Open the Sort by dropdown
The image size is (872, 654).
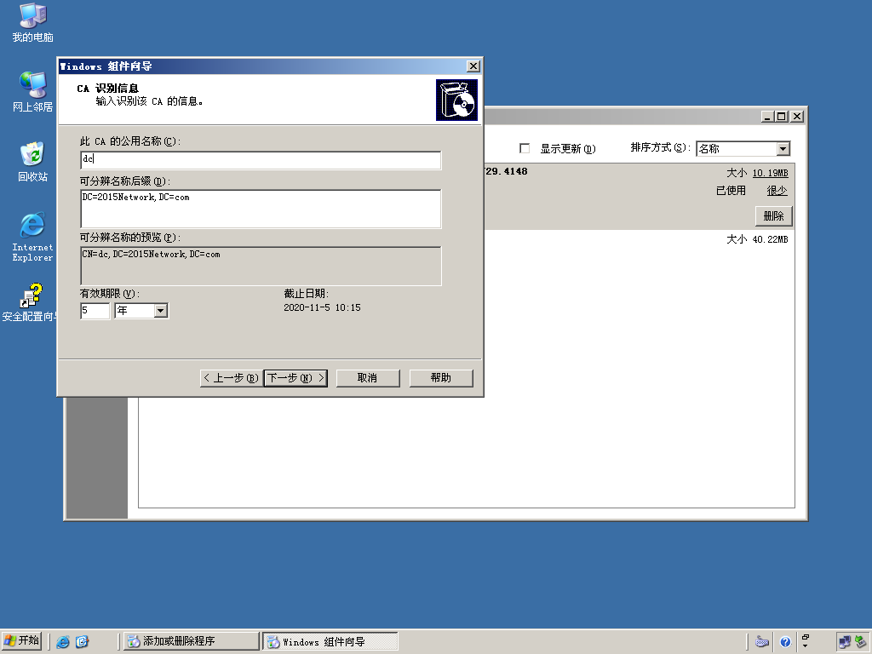(x=783, y=148)
